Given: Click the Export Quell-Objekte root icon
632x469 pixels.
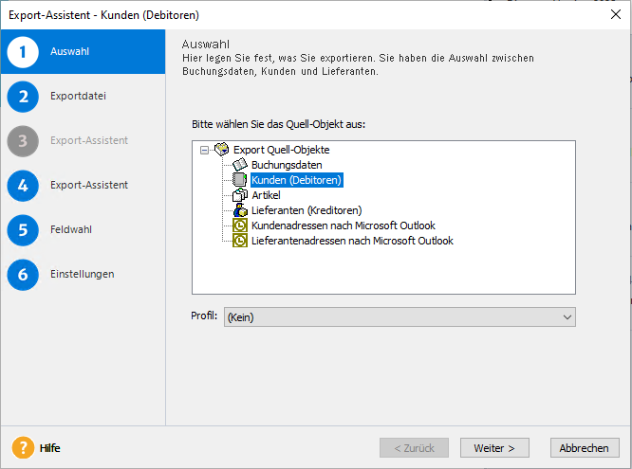Looking at the screenshot, I should coord(221,150).
